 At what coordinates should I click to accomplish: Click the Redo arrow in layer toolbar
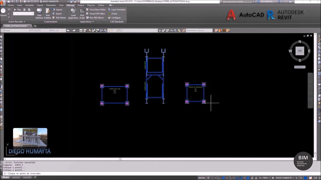pos(74,30)
